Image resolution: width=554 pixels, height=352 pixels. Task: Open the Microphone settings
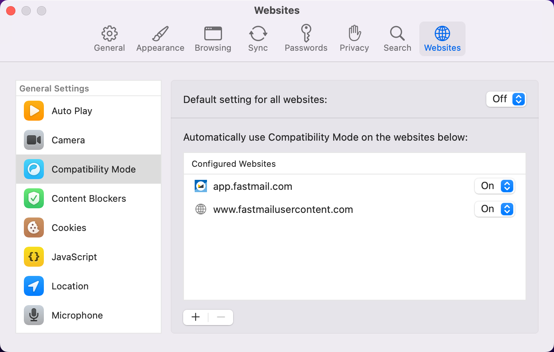pos(77,315)
